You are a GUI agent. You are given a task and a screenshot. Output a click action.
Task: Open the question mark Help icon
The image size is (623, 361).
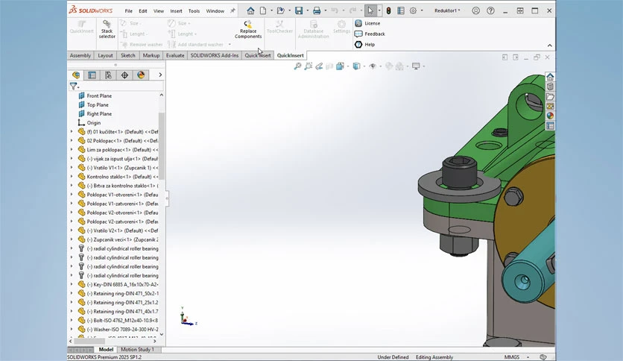point(490,10)
